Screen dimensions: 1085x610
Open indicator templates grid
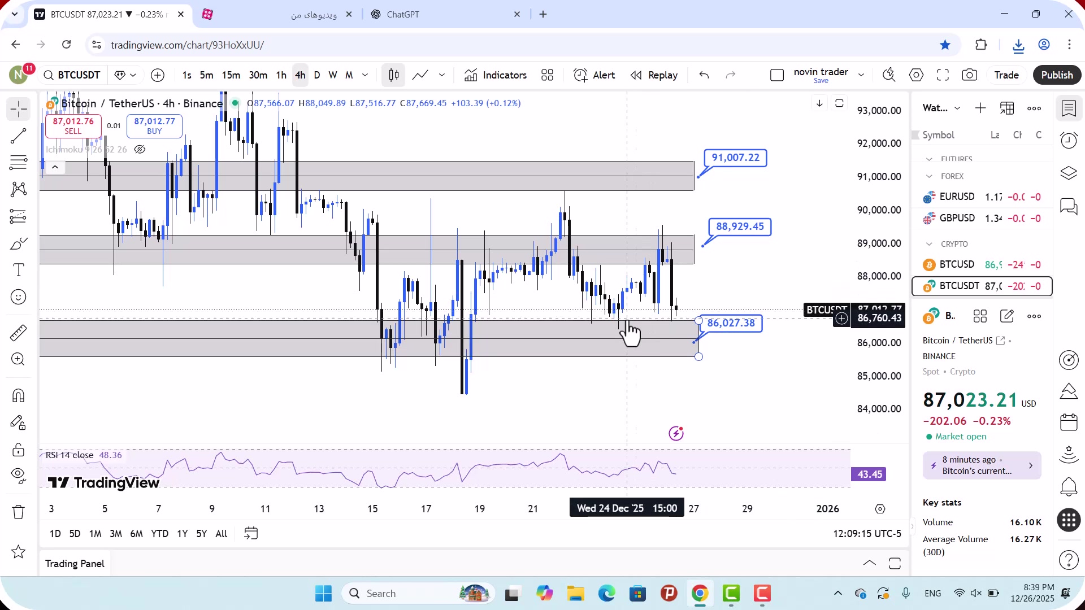click(547, 75)
